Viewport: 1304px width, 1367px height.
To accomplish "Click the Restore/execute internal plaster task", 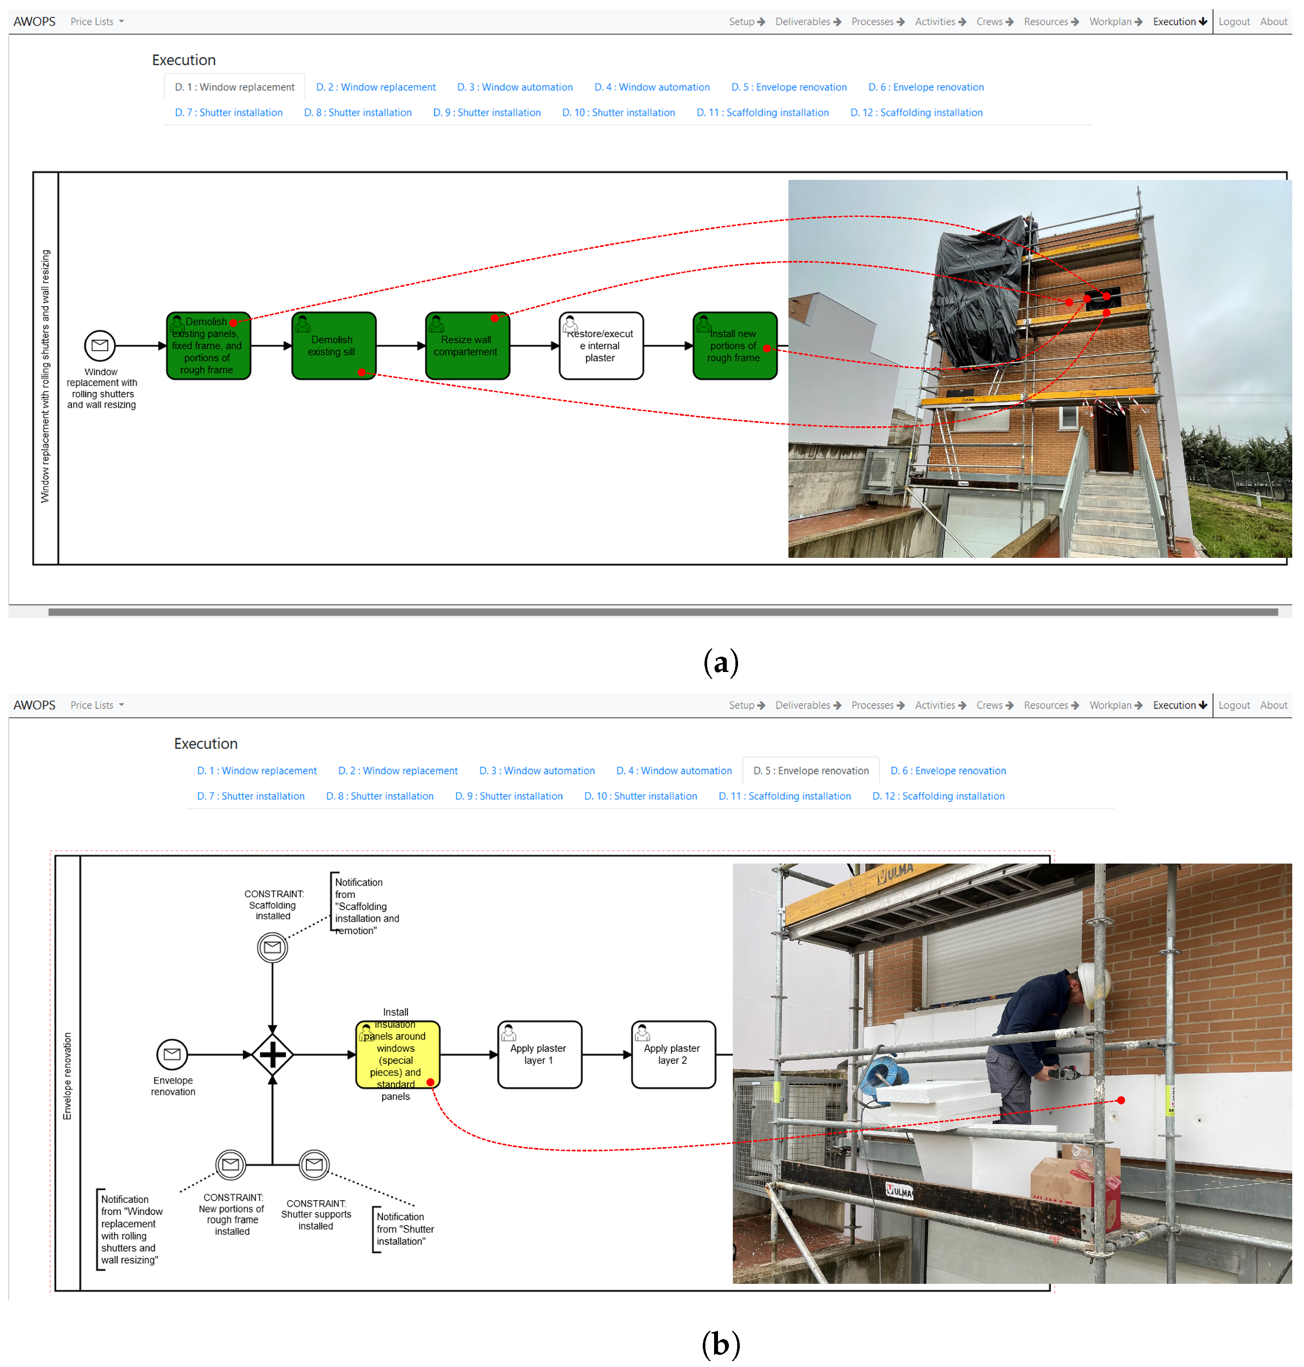I will click(600, 345).
